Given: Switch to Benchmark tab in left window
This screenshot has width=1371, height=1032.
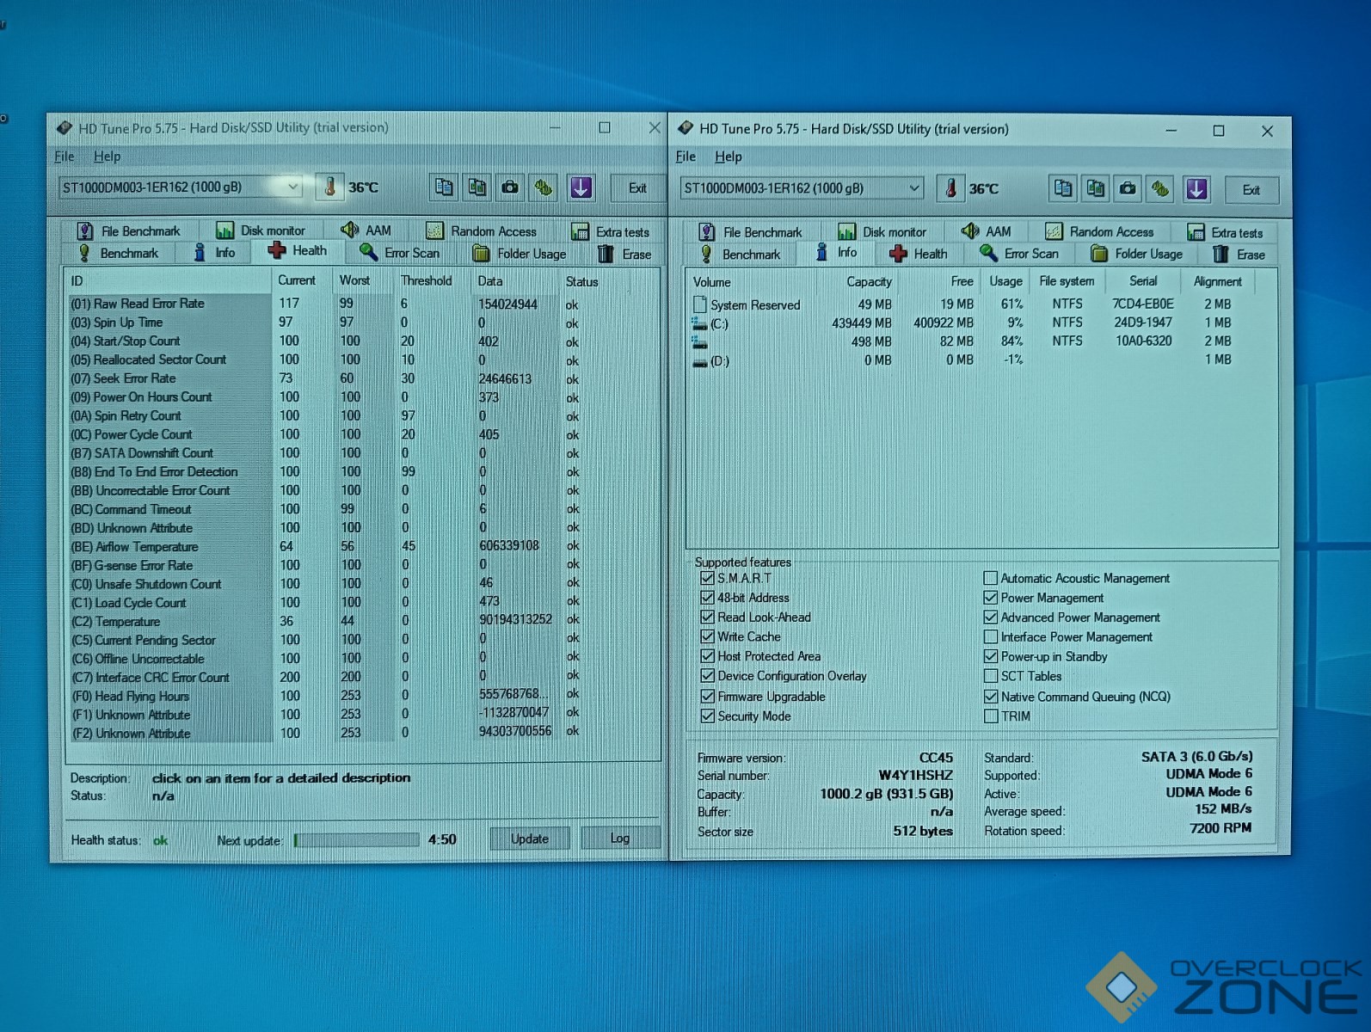Looking at the screenshot, I should (x=119, y=253).
